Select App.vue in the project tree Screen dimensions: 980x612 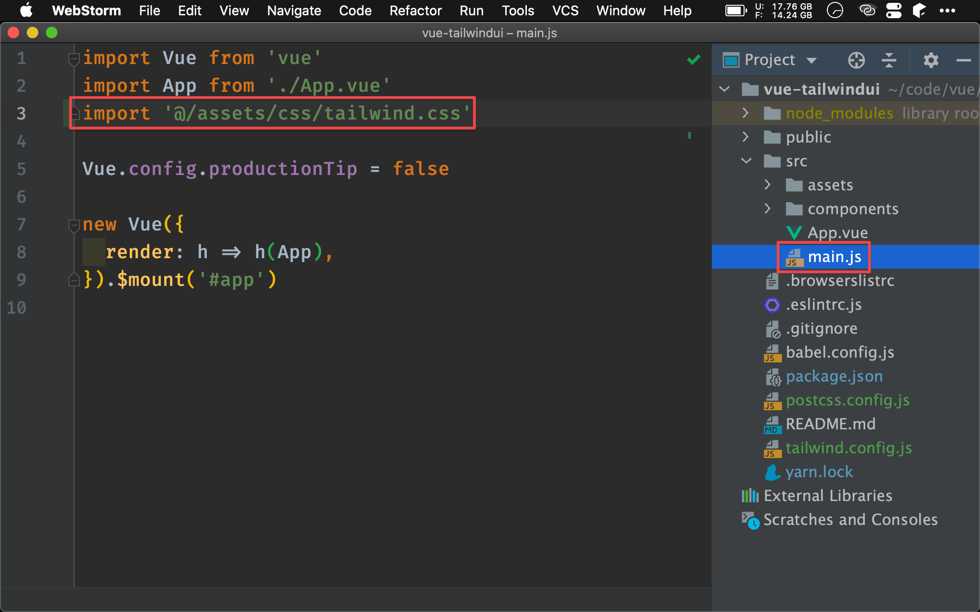tap(837, 233)
